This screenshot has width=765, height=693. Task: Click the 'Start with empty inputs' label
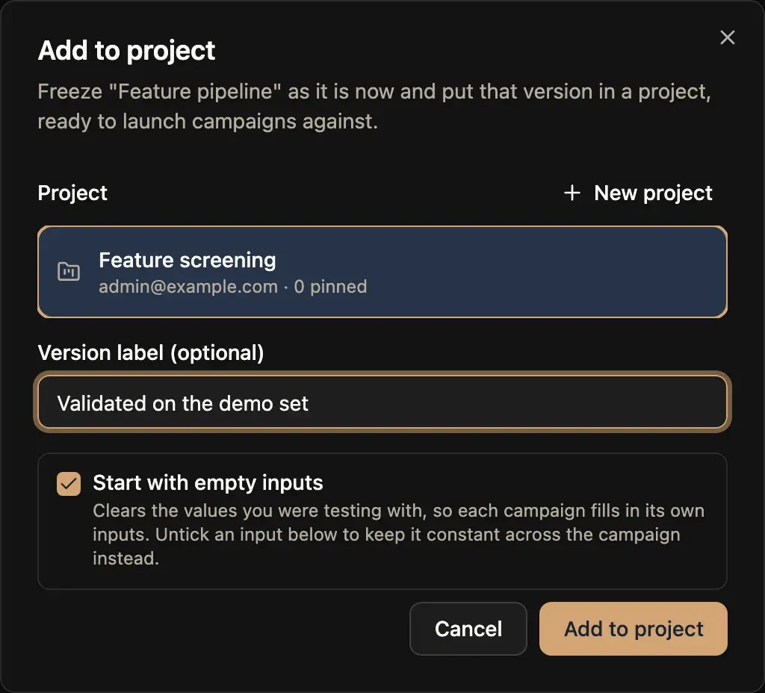pyautogui.click(x=208, y=483)
